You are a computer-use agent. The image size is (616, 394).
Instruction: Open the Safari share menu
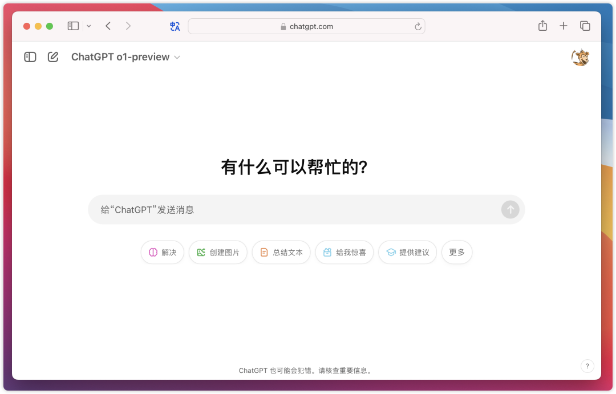(x=542, y=26)
